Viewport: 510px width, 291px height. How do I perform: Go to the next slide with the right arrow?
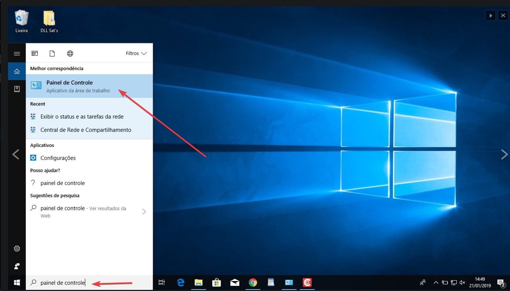tap(504, 155)
